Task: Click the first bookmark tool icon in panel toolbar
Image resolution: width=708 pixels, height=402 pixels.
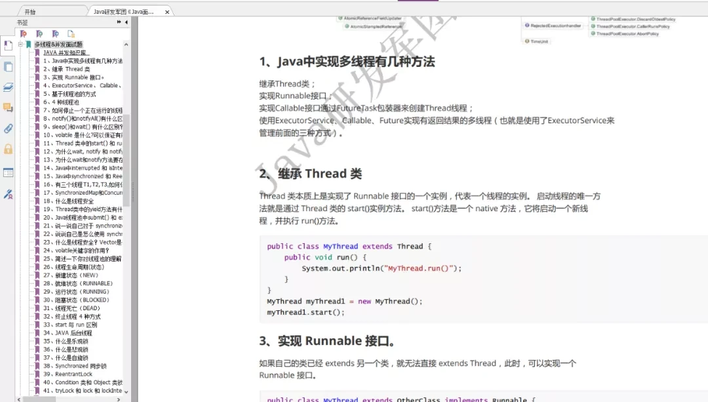Action: (x=24, y=34)
